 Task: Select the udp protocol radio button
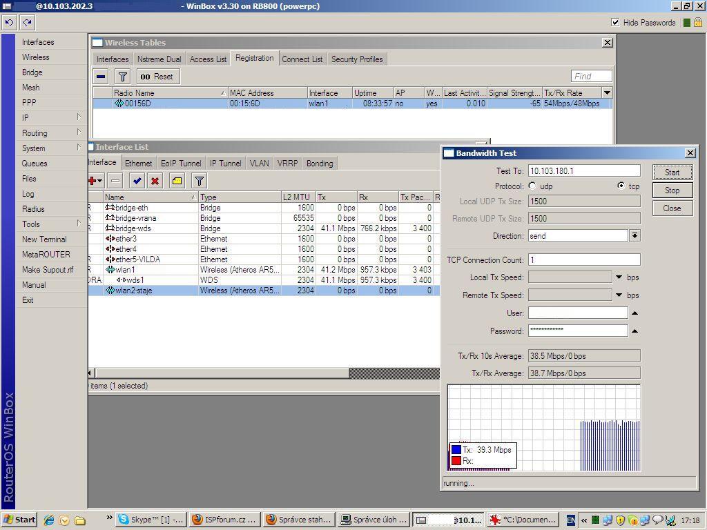tap(532, 186)
